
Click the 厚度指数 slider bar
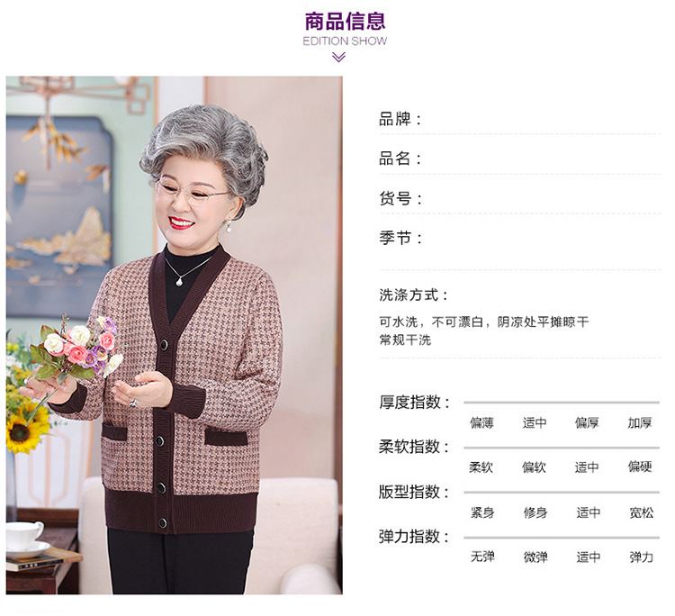click(x=562, y=403)
